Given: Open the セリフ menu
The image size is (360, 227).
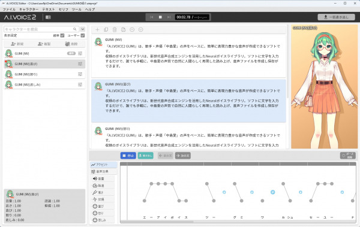Looking at the screenshot, I should [x=64, y=10].
